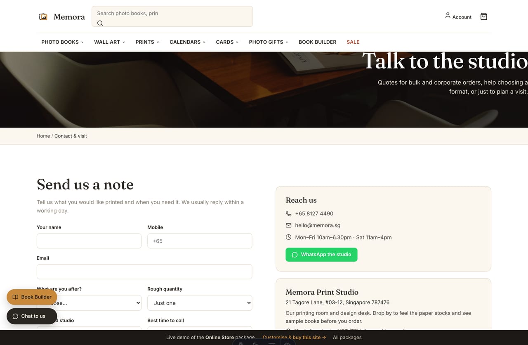The width and height of the screenshot is (528, 345).
Task: Click the Chat to us button
Action: 32,316
